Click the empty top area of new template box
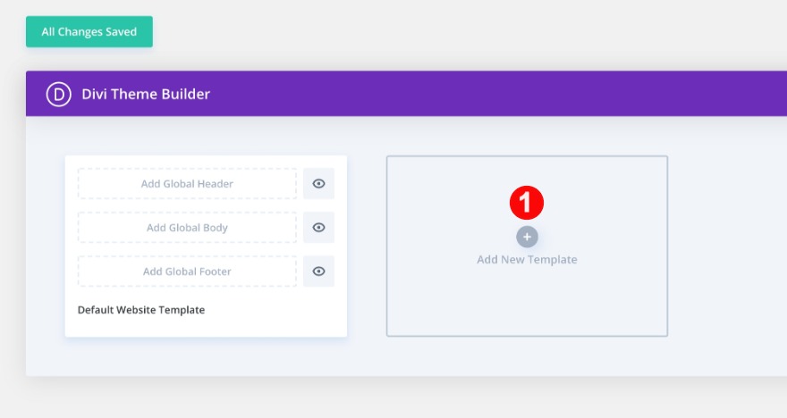Screen dimensions: 787x418 click(x=527, y=170)
